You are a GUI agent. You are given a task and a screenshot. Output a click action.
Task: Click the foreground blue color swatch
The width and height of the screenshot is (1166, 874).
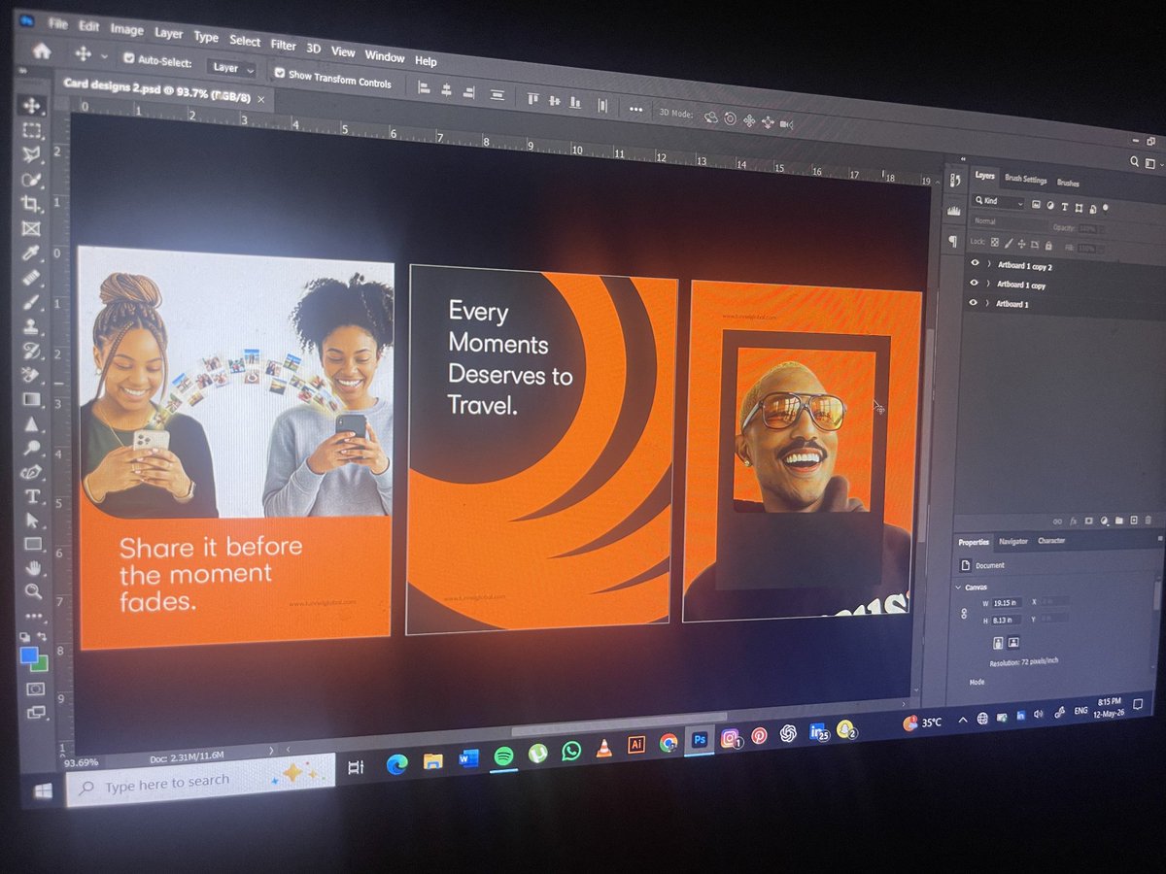(29, 655)
